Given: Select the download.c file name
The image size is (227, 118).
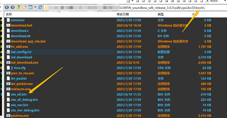Looking at the screenshot, I should point(20,31).
